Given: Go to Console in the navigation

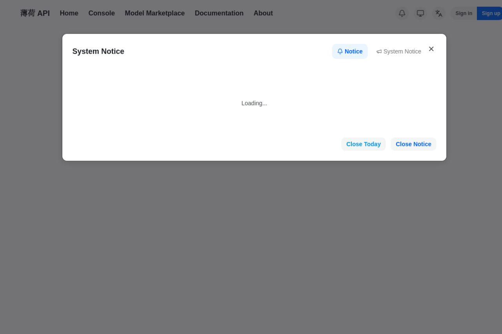Looking at the screenshot, I should pos(102,13).
